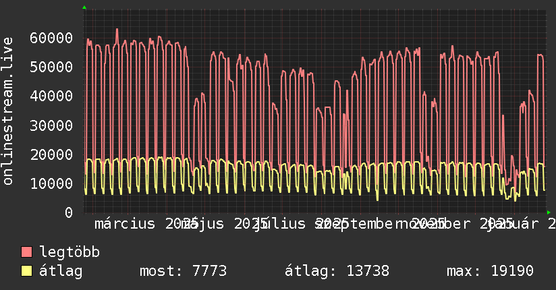
Task: Click the legtöbb legend label
Action: click(69, 252)
